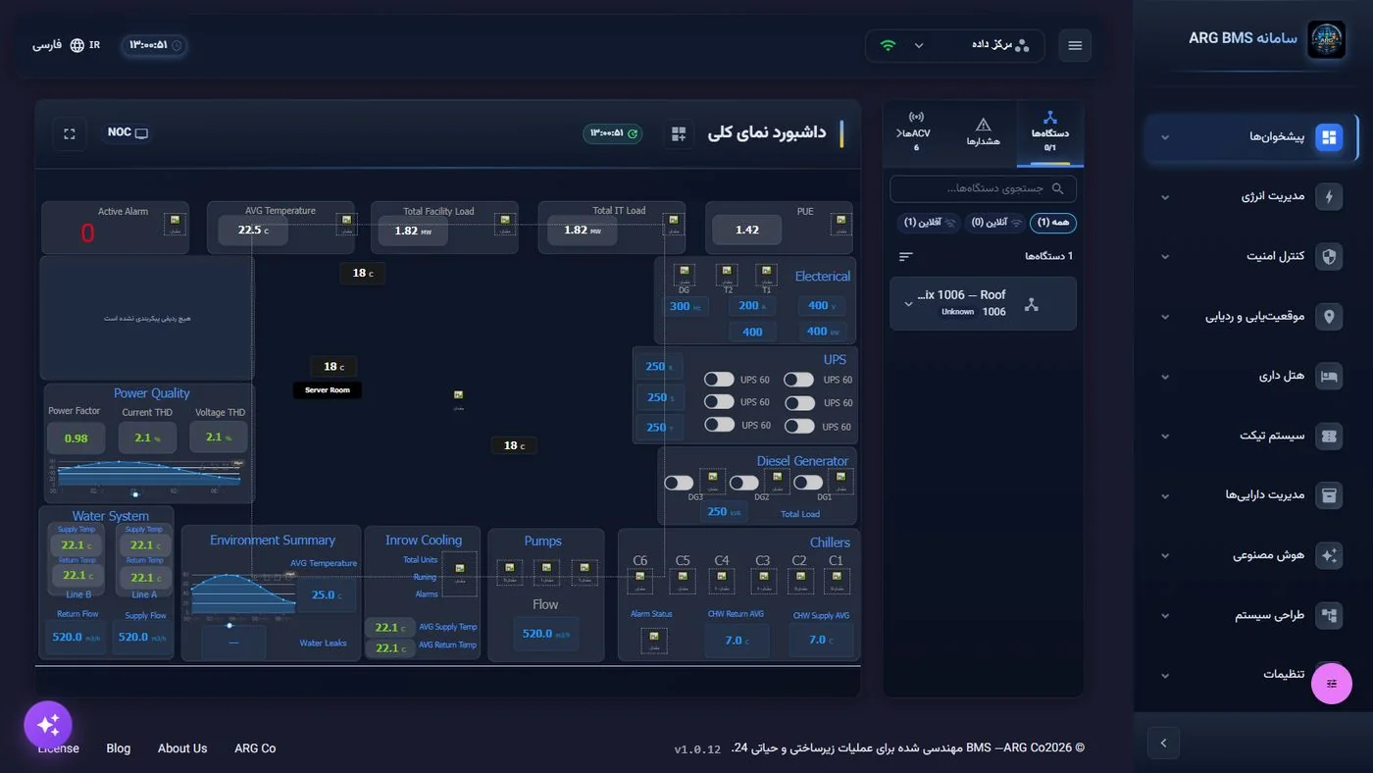Click the Power Quality chart slider handle
1373x773 pixels.
135,494
